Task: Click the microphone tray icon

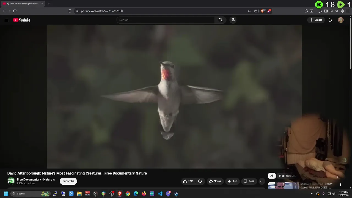Action: point(323,194)
